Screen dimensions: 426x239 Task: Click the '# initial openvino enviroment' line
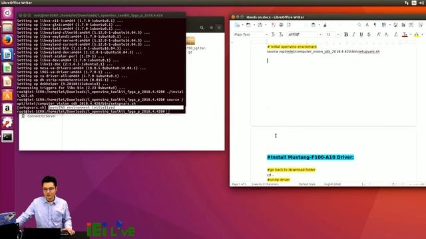[292, 46]
